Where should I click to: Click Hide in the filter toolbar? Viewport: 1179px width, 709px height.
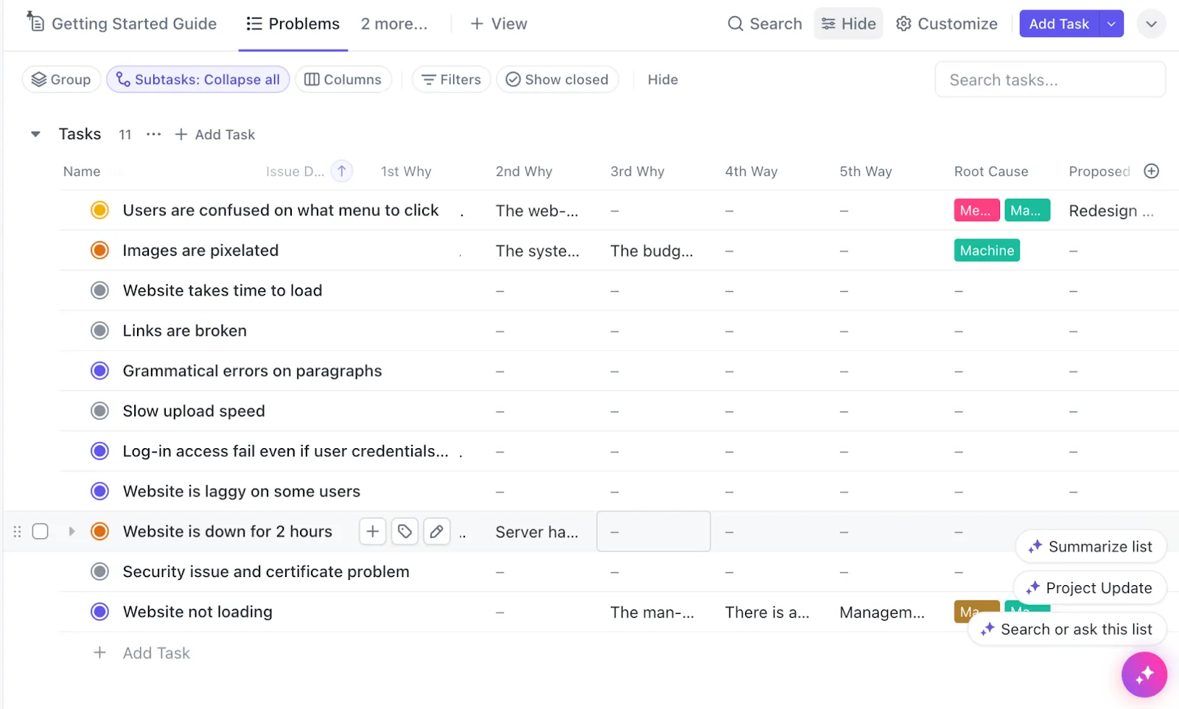click(662, 80)
